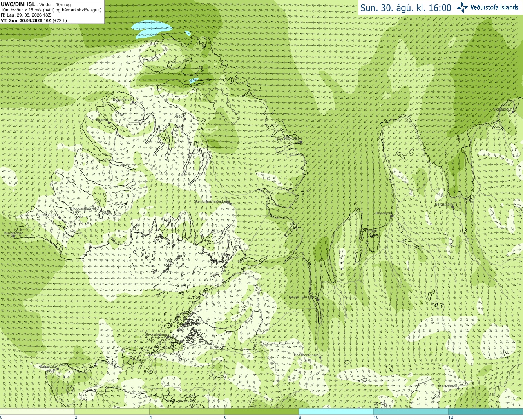
Task: Click the dark green 6–8 legend swatch
Action: point(261,411)
